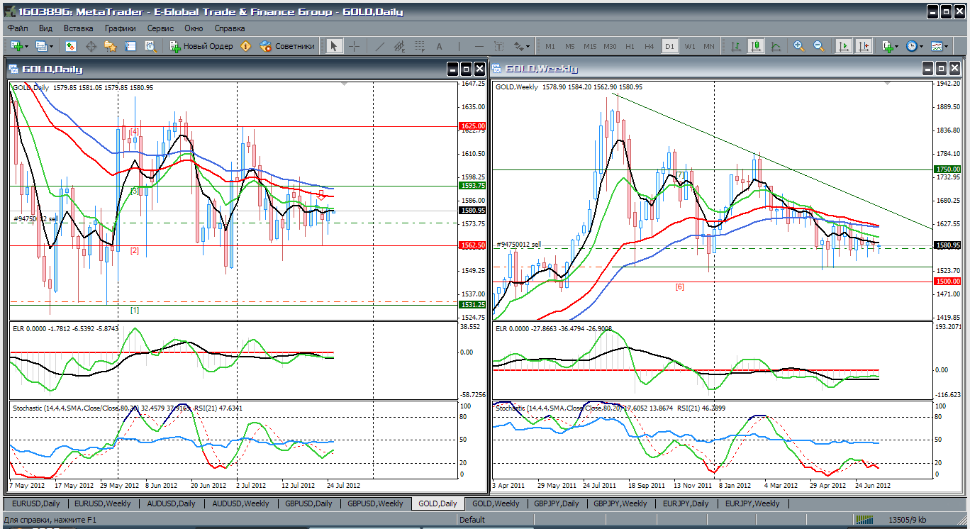Screen dimensions: 970x529
Task: Click the Periods clock icon
Action: point(912,46)
